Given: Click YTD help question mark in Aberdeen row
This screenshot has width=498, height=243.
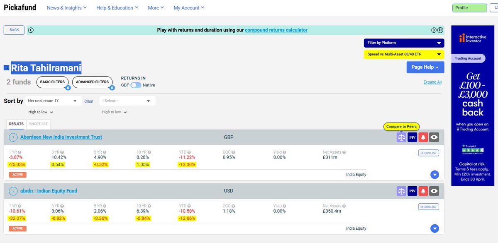Looking at the screenshot, I should click(x=190, y=152).
